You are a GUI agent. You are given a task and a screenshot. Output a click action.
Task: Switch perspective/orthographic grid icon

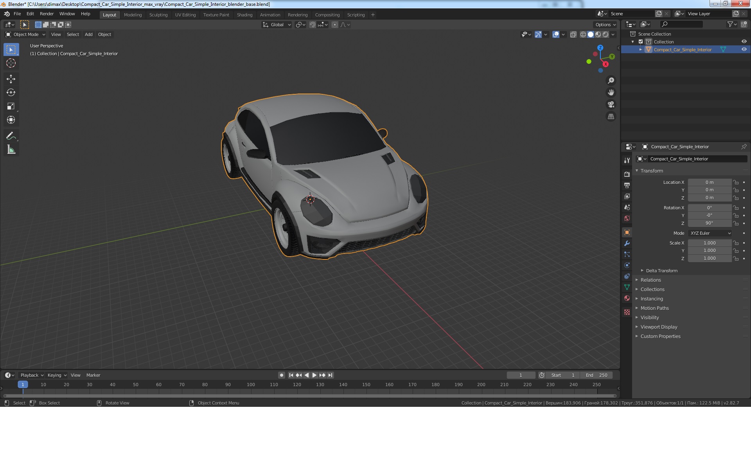coord(611,117)
